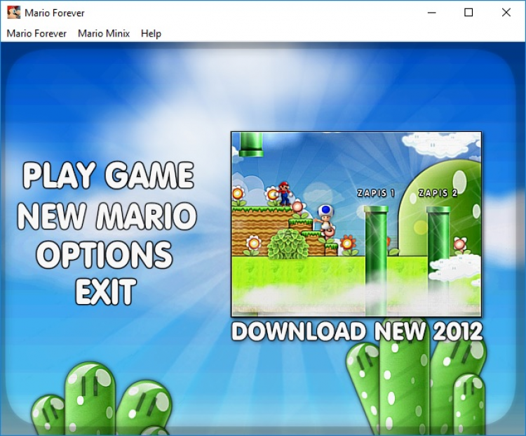The width and height of the screenshot is (526, 436).
Task: Click the game preview screenshot thumbnail
Action: [x=356, y=224]
